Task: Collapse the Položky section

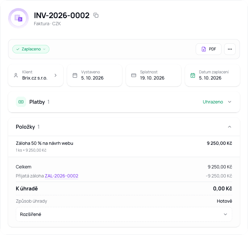Action: [x=230, y=127]
